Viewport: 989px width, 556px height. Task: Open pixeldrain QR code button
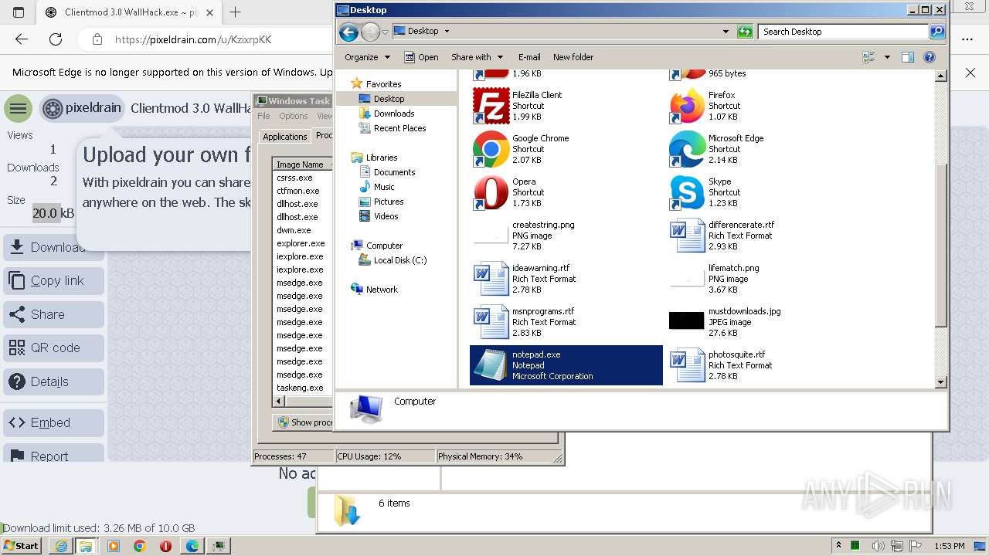[53, 347]
